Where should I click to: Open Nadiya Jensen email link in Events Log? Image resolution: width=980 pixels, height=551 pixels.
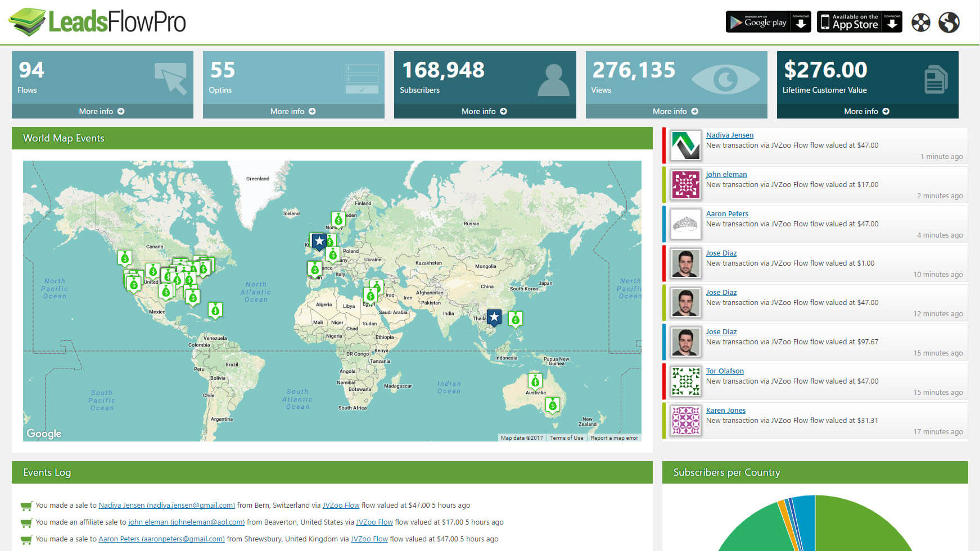pyautogui.click(x=167, y=506)
